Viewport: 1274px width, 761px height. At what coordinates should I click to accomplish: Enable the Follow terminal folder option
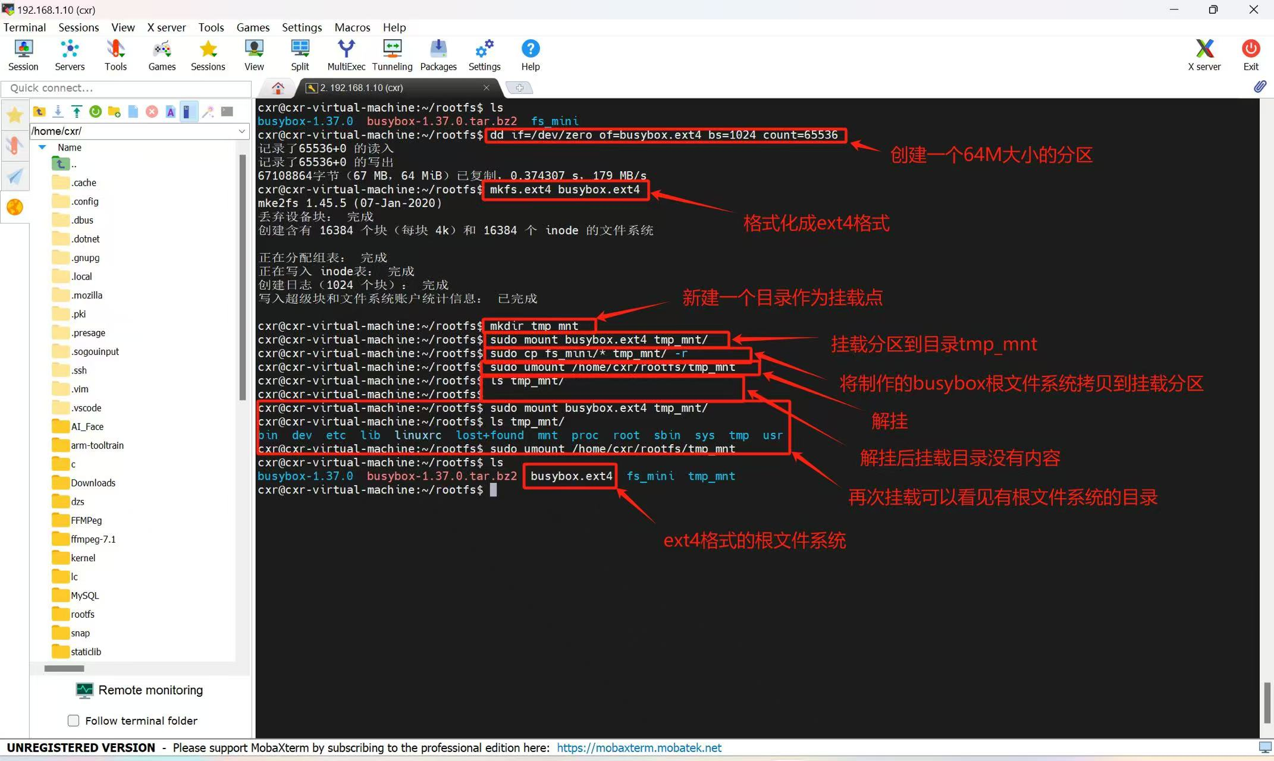click(73, 720)
